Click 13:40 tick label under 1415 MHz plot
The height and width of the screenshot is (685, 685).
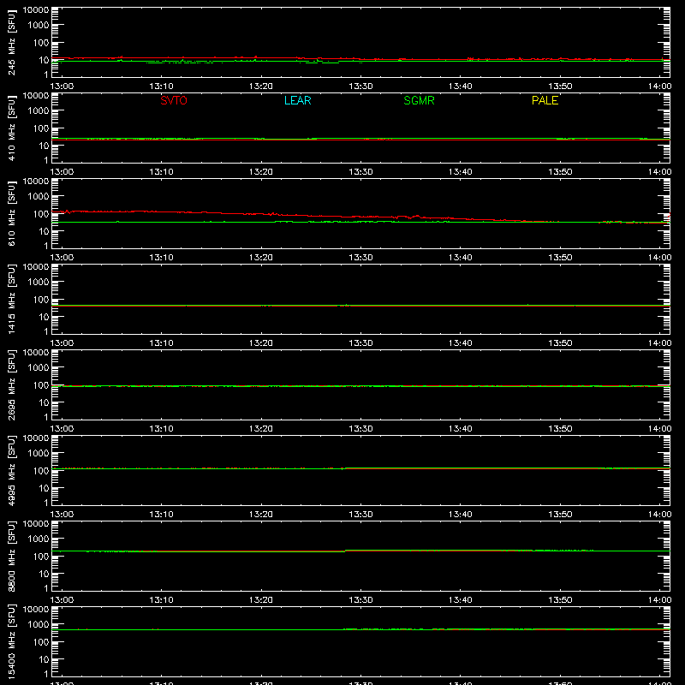coord(461,343)
